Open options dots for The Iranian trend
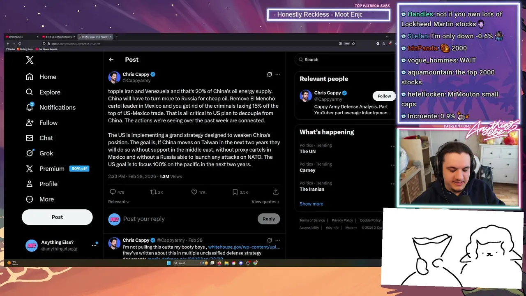 pyautogui.click(x=393, y=184)
